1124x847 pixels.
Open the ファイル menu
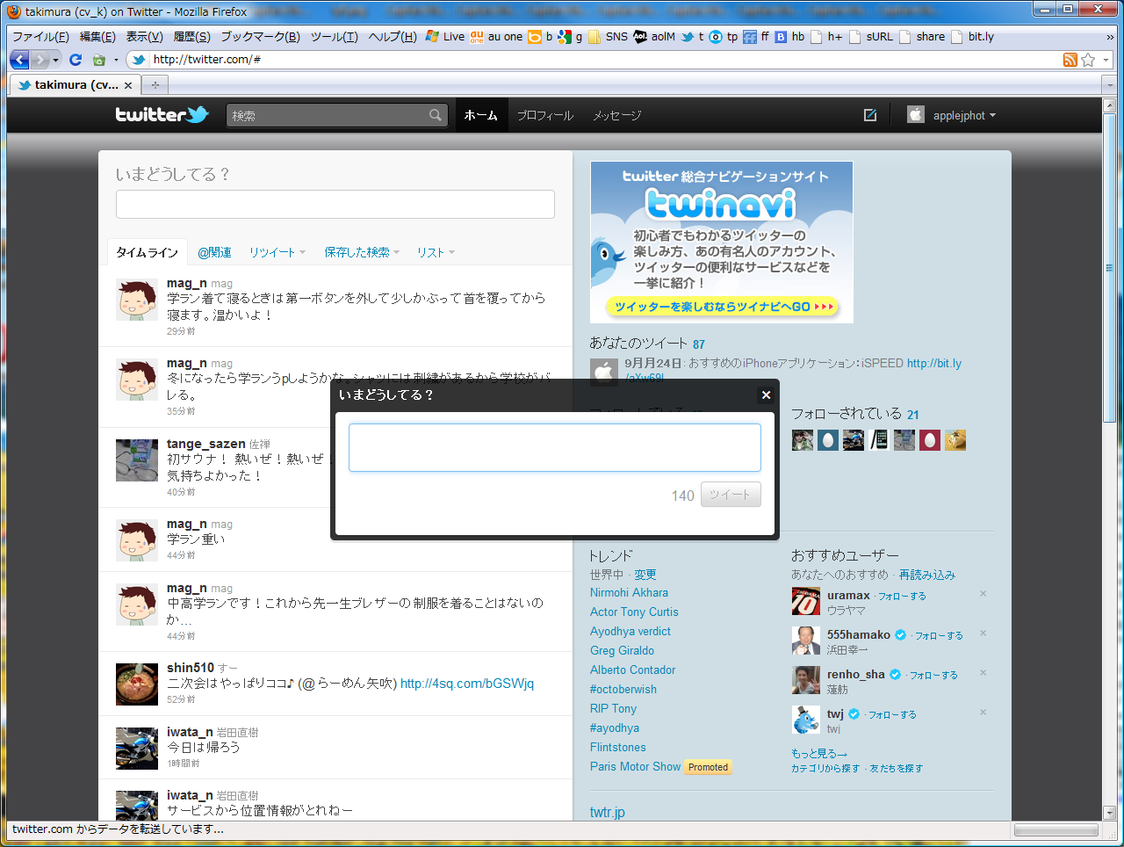click(40, 37)
